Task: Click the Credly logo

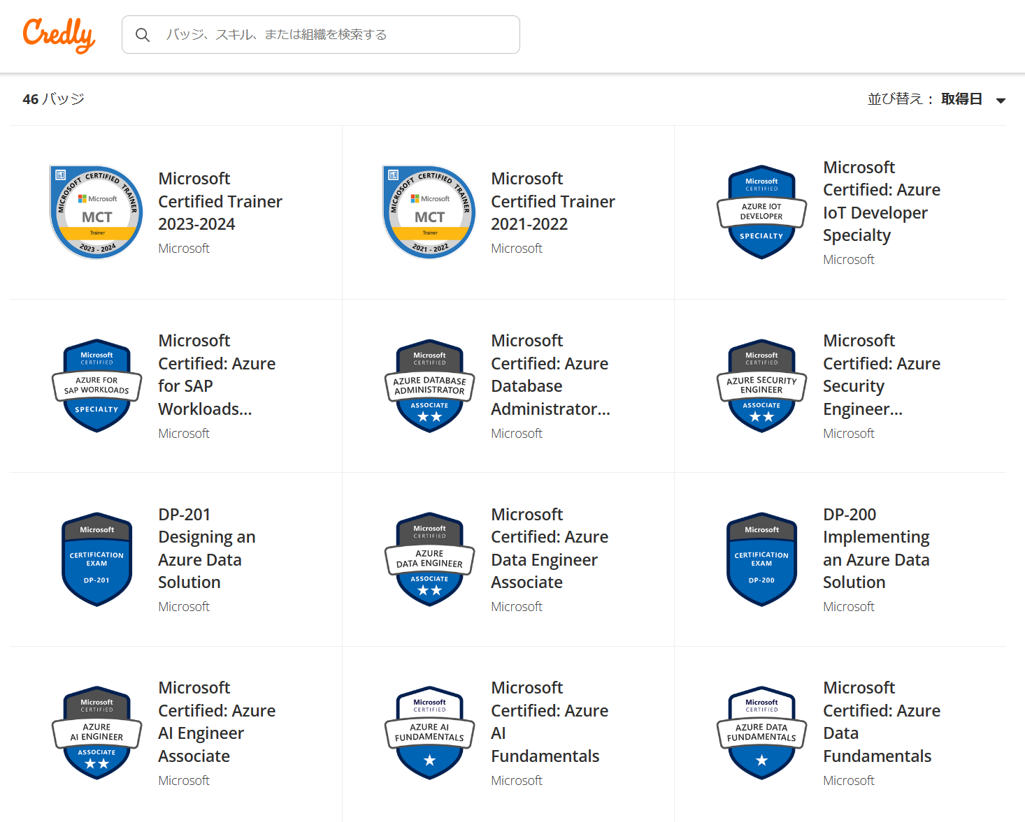Action: coord(59,35)
